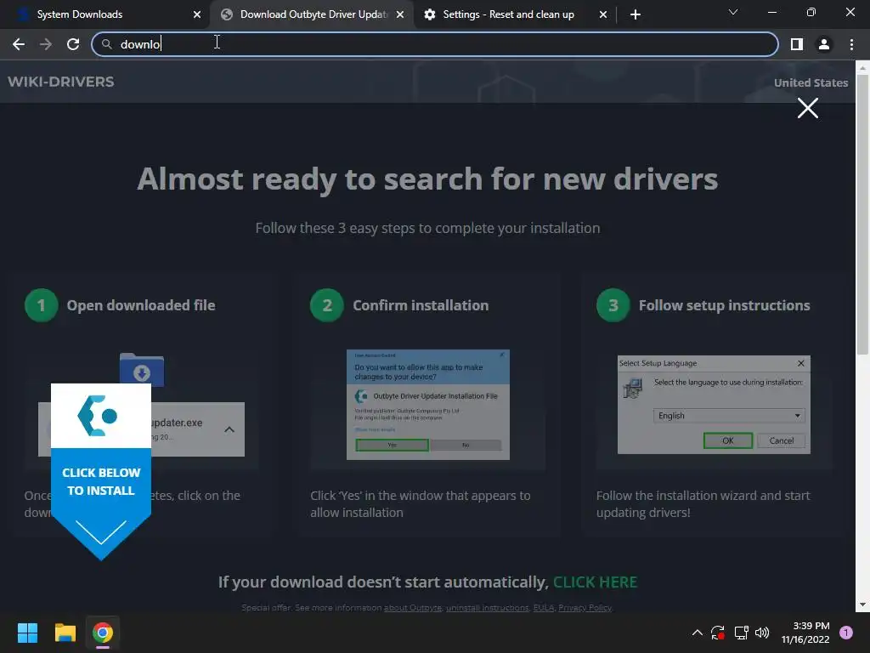The width and height of the screenshot is (870, 653).
Task: Show hidden system tray icons
Action: [698, 633]
